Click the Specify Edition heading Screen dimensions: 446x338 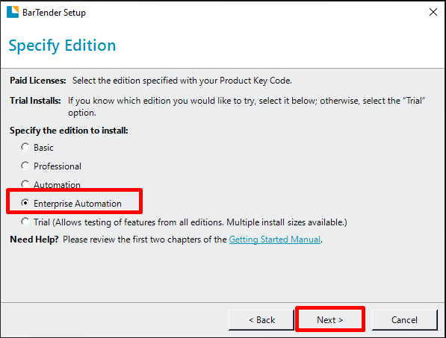pos(62,46)
